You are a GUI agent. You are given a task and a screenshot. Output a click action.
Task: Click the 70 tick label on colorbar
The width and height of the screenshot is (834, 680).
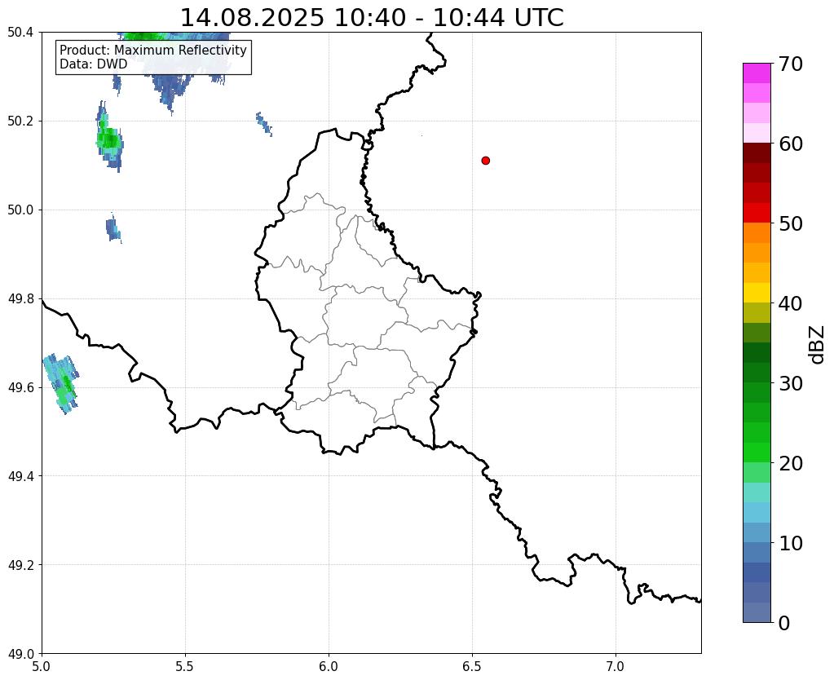791,64
